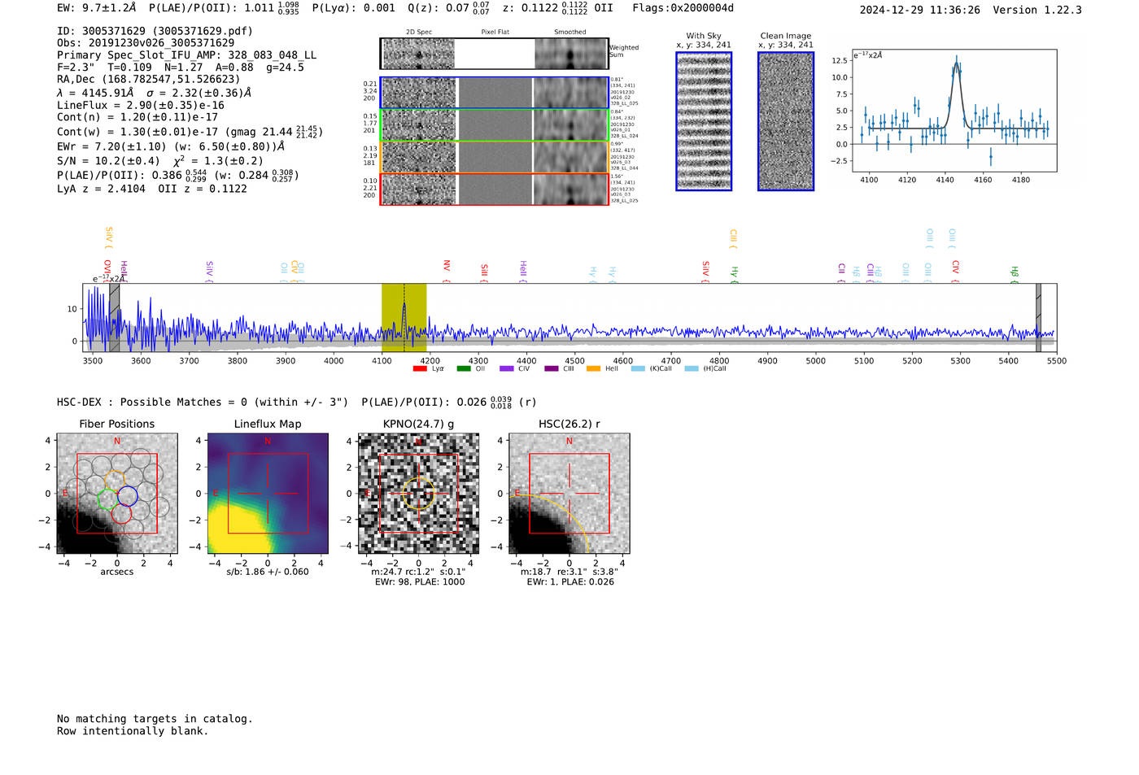Open the Lineflux Map image panel
1139x775 pixels.
pyautogui.click(x=268, y=494)
